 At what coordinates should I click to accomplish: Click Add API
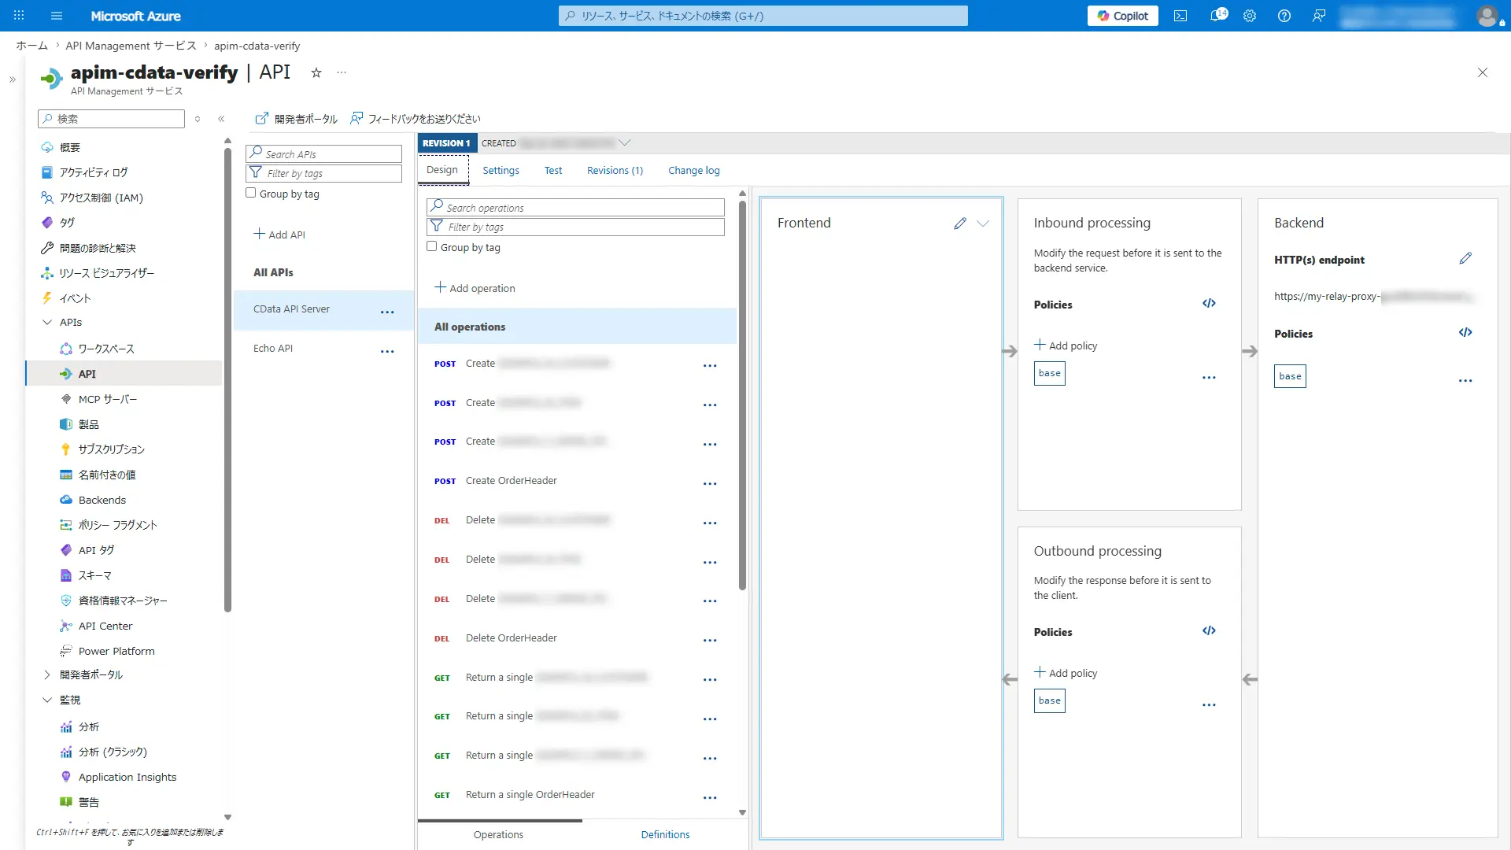pos(279,235)
